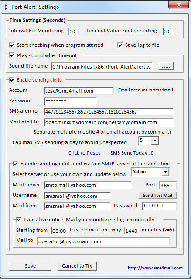The height and width of the screenshot is (279, 191).
Task: Click Cancel to Try button
Action: [77, 266]
